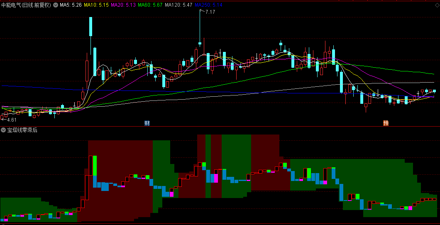Select the 中能电气(日线.前复权) title
The height and width of the screenshot is (225, 440).
[x=27, y=5]
